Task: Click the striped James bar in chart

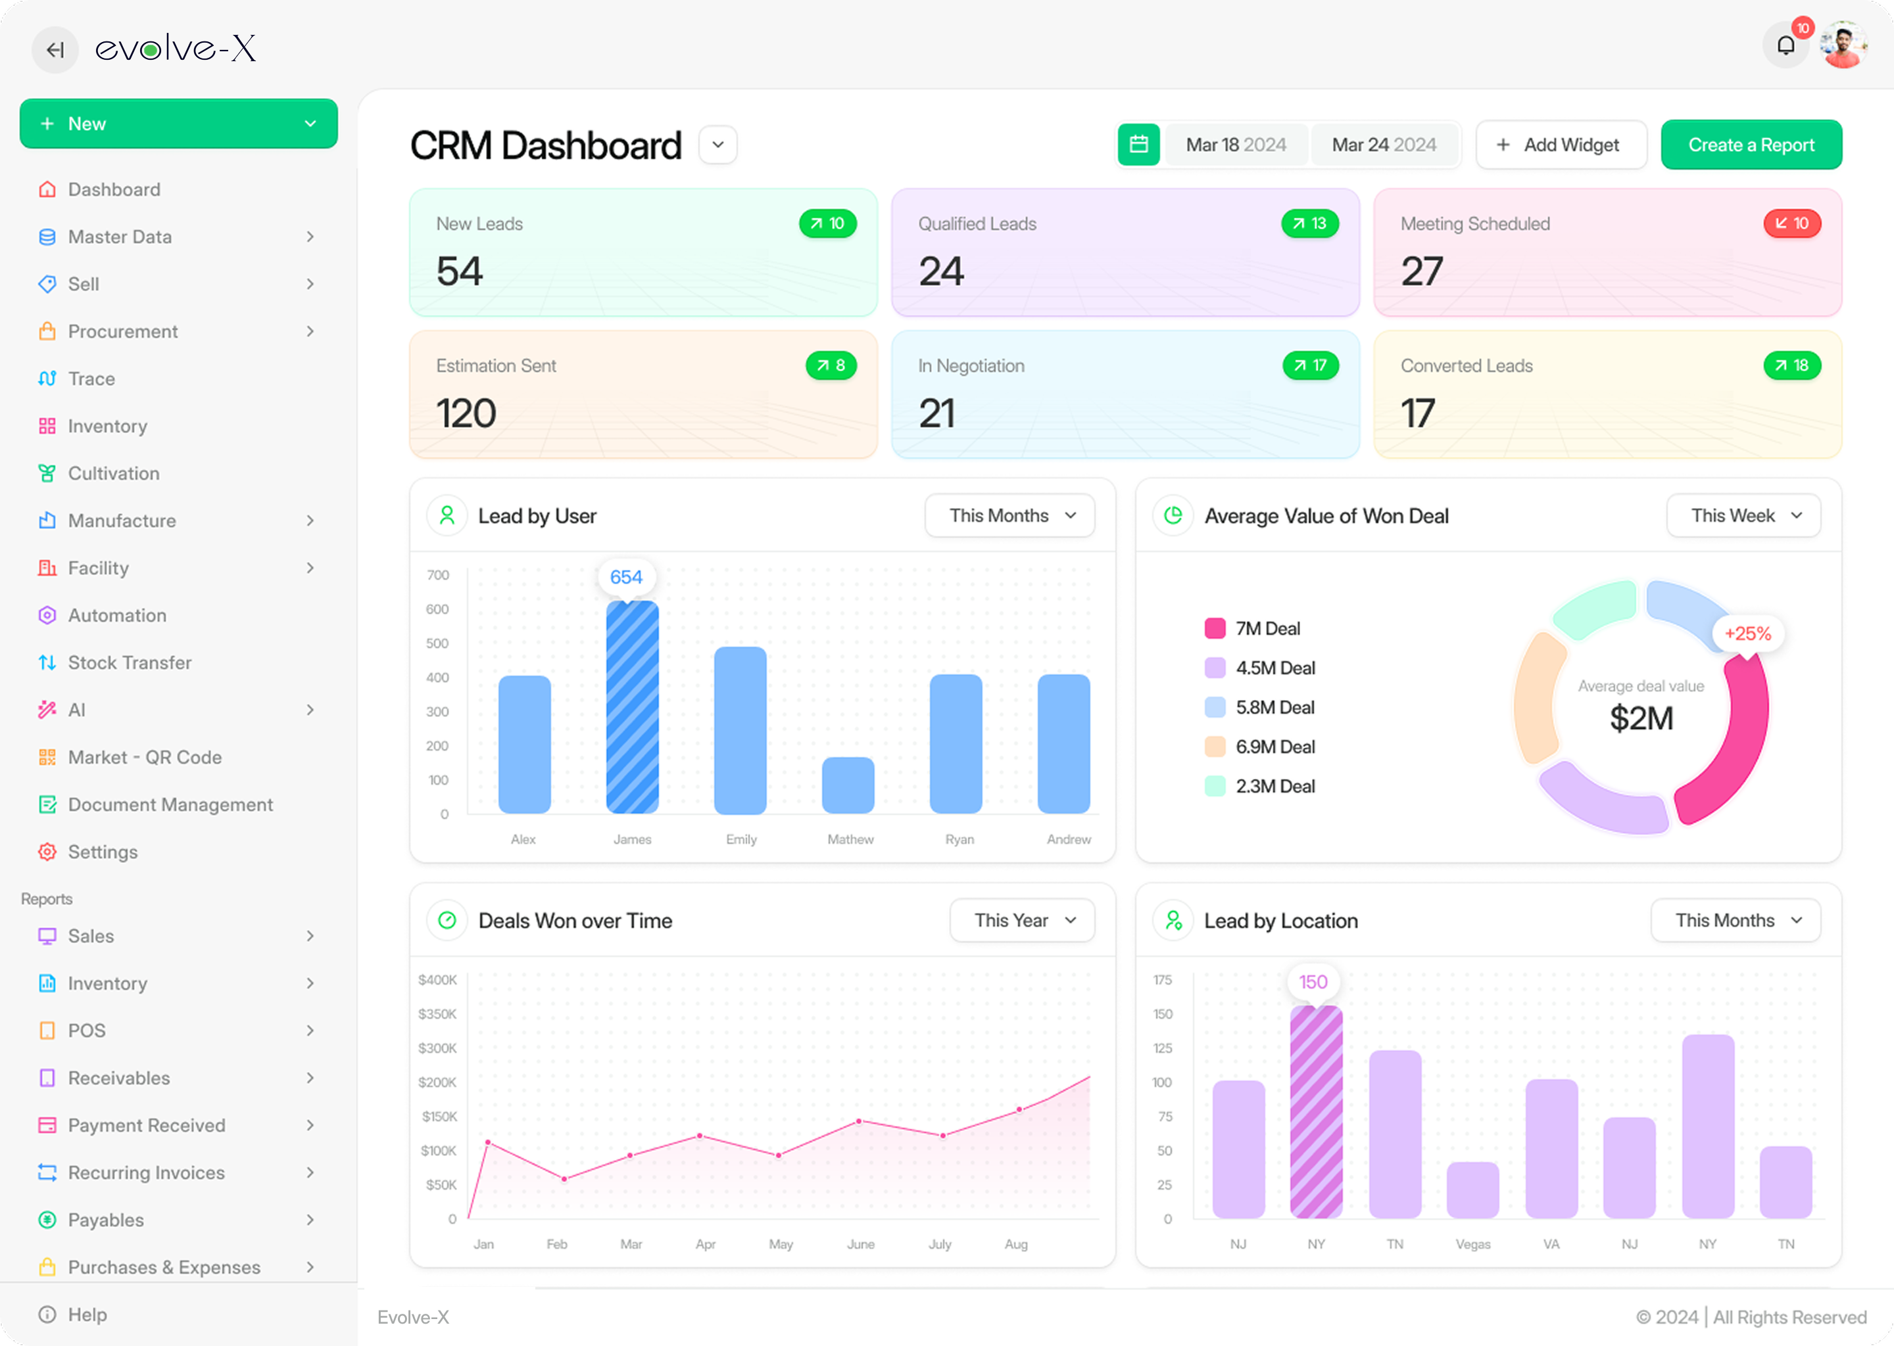Action: [x=632, y=707]
